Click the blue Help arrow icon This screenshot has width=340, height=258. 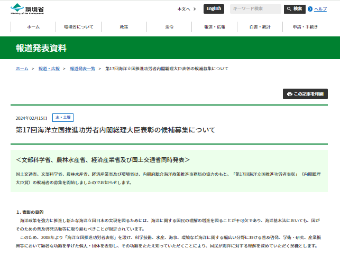pyautogui.click(x=310, y=9)
